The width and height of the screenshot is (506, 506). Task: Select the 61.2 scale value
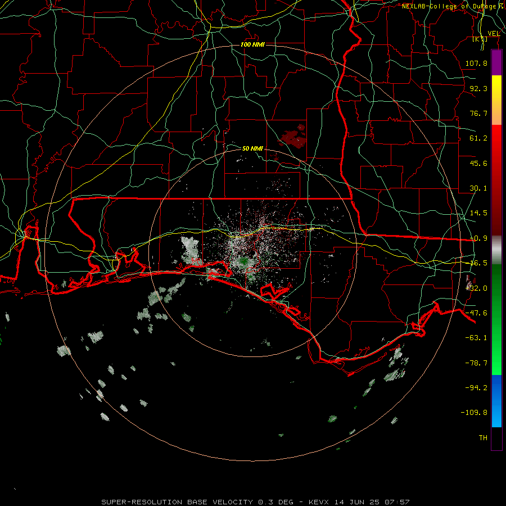tap(478, 138)
